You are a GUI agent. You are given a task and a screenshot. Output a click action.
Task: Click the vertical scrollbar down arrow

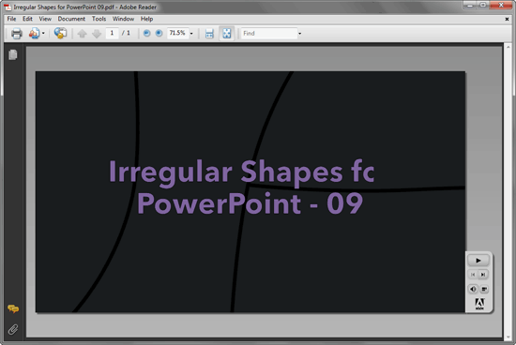(508, 337)
